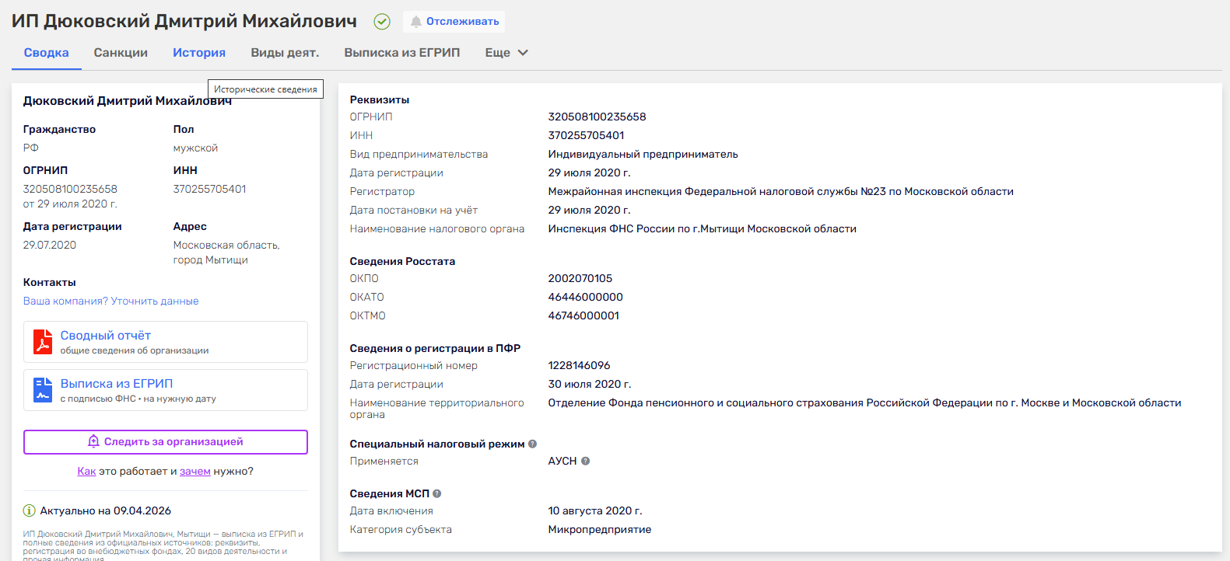Click the green verified checkmark icon
This screenshot has width=1230, height=561.
(382, 22)
